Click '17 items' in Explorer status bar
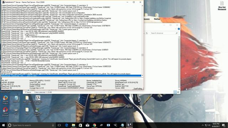228x128 pixels. [28, 92]
